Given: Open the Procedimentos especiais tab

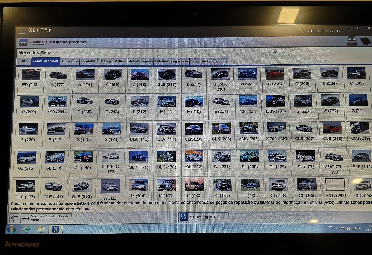Looking at the screenshot, I should click(209, 61).
